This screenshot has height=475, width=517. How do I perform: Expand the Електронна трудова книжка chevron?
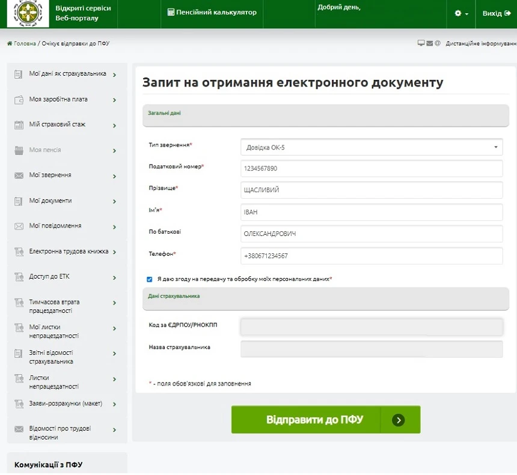(114, 252)
